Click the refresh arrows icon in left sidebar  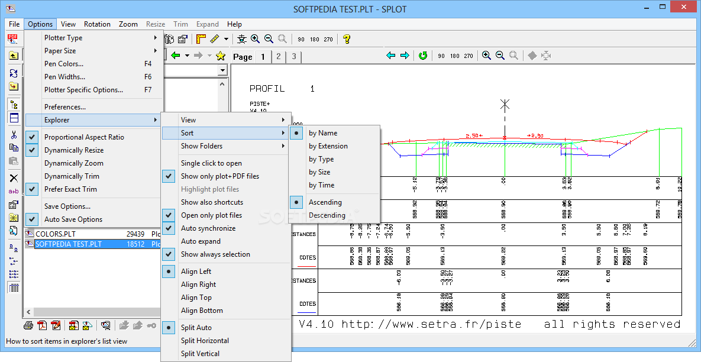pos(14,73)
